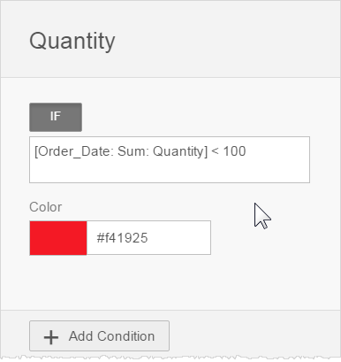
Task: Click the plus icon beside Add Condition
Action: click(51, 337)
